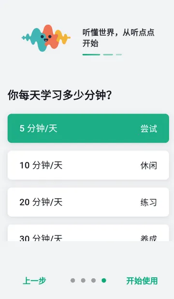Select the third gray page indicator dot
Viewport: 174px width, 299px height.
click(x=93, y=280)
